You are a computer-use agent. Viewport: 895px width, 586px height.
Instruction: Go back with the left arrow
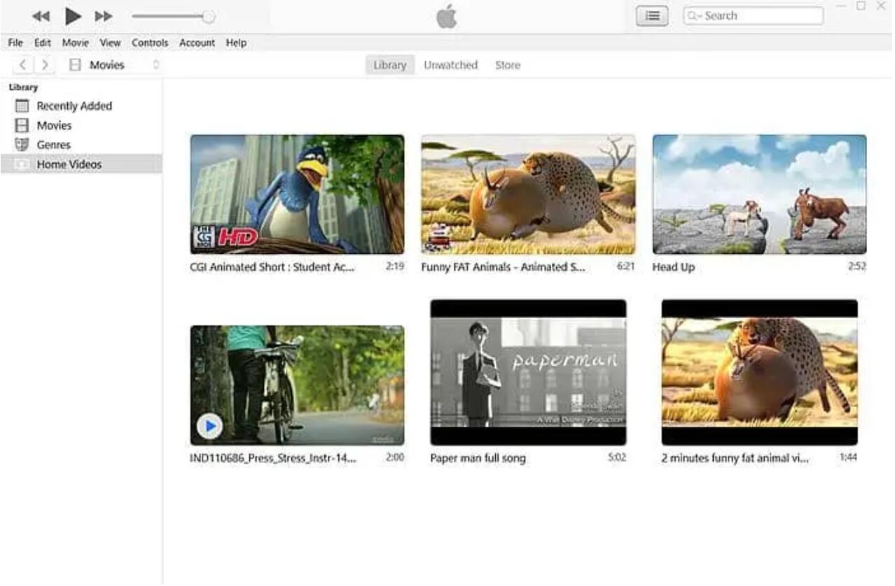[22, 65]
